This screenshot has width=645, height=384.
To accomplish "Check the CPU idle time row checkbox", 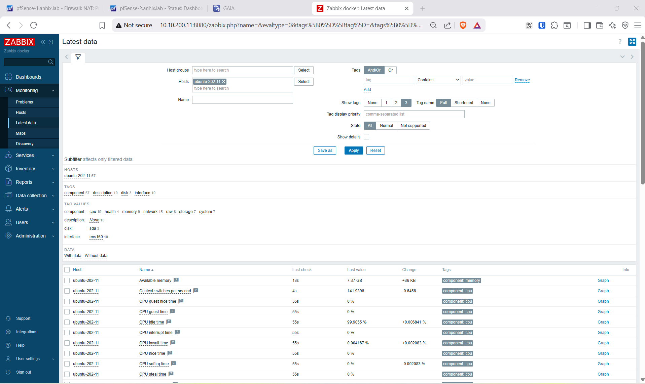I will coord(67,322).
